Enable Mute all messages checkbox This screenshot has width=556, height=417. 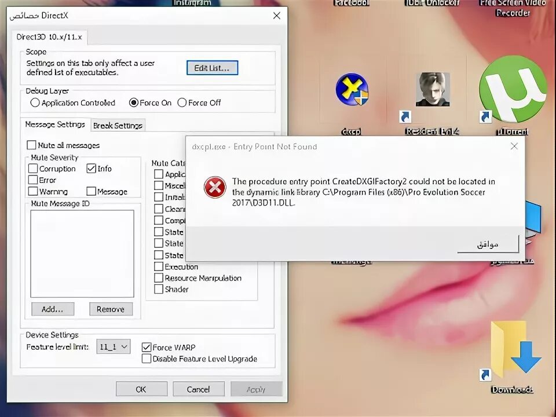[31, 145]
